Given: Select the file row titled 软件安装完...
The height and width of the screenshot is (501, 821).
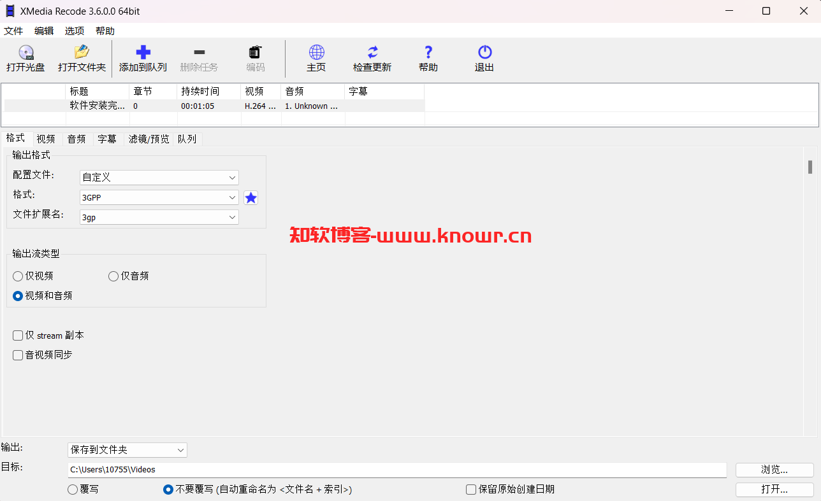Looking at the screenshot, I should click(214, 106).
